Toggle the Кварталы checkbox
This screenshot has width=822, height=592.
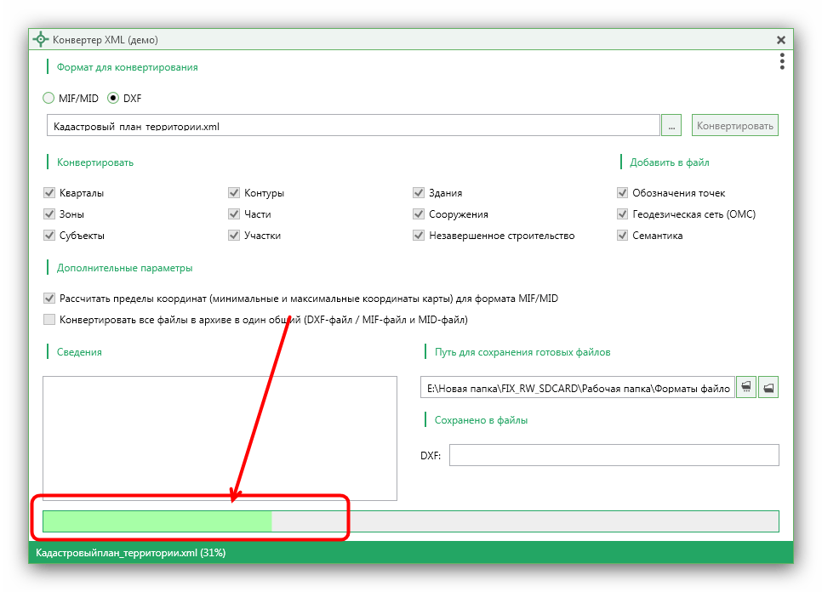(x=49, y=193)
